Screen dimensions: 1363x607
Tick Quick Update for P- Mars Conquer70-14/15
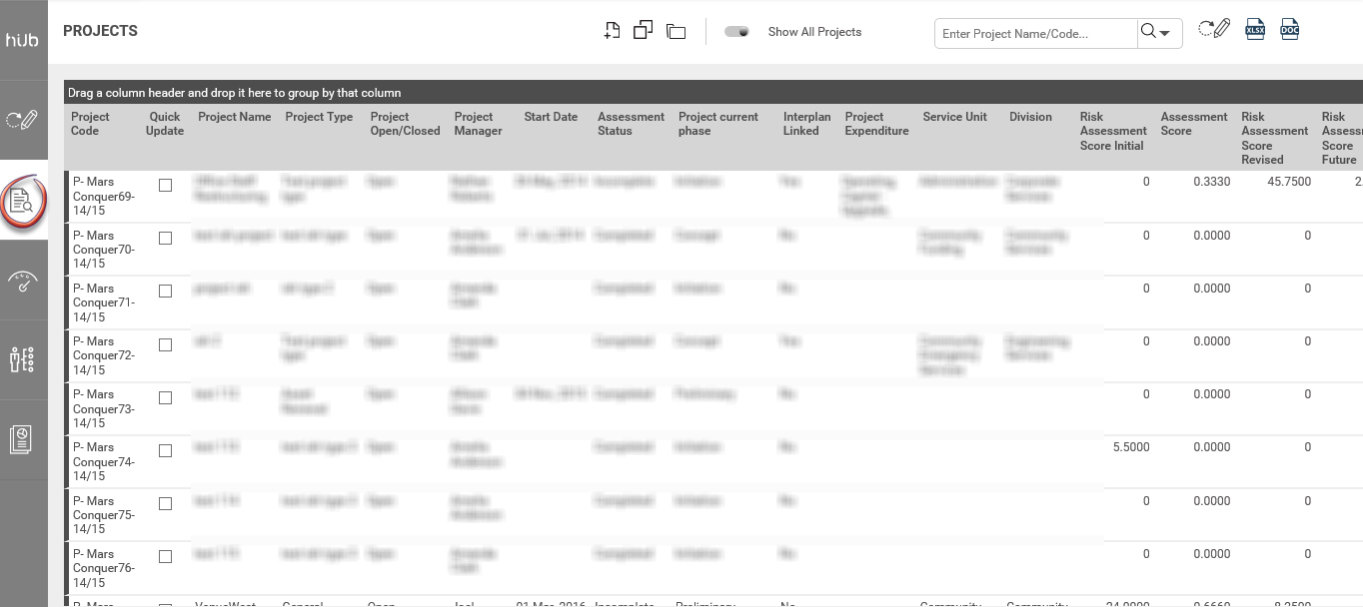tap(166, 239)
